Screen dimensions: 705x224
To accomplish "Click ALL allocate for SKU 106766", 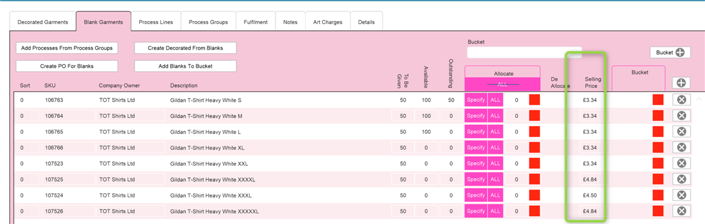I will 495,147.
